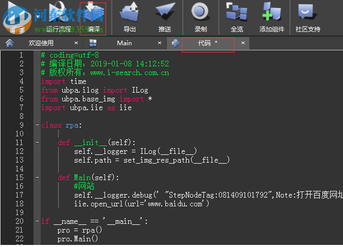
Task: Click the grid icon on Main tab
Action: 93,43
